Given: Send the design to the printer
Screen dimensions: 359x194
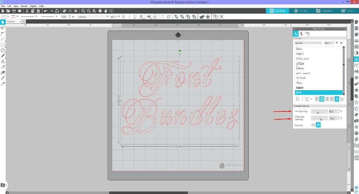Looking at the screenshot, I should pos(20,11).
